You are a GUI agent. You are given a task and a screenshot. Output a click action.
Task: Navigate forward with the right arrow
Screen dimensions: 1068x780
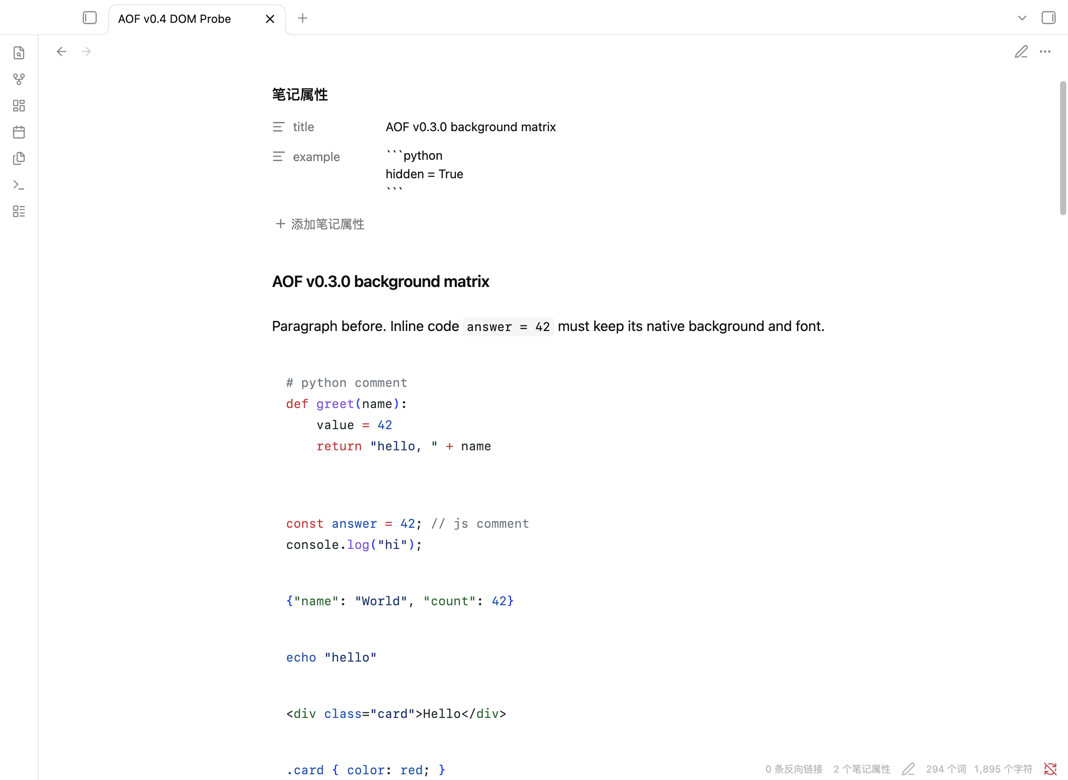click(86, 52)
